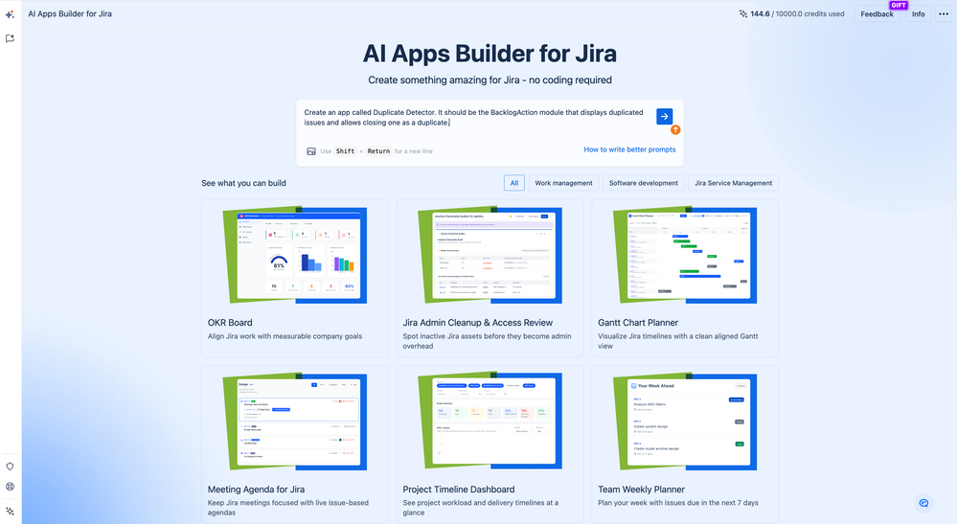
Task: Click the Team Weekly Planner title
Action: point(641,490)
